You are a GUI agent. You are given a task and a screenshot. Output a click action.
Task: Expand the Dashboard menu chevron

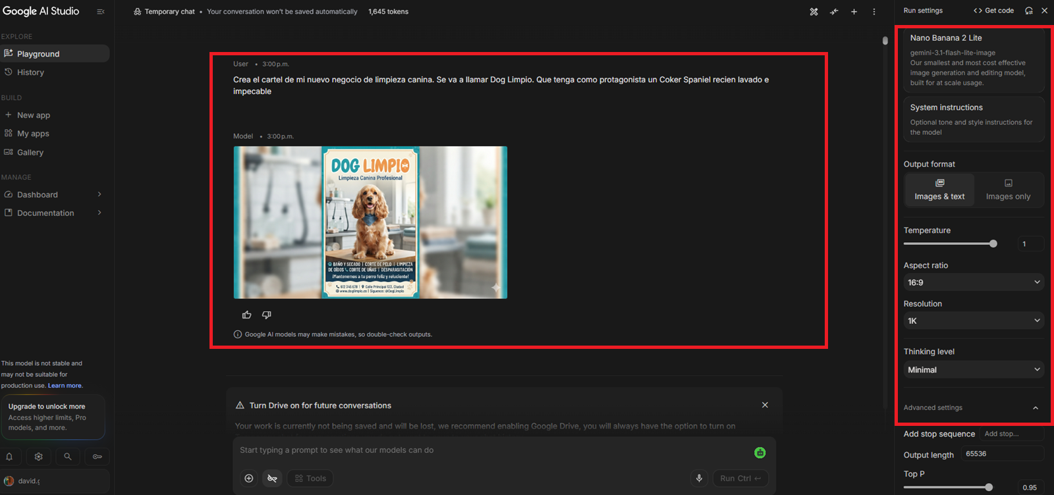[99, 194]
